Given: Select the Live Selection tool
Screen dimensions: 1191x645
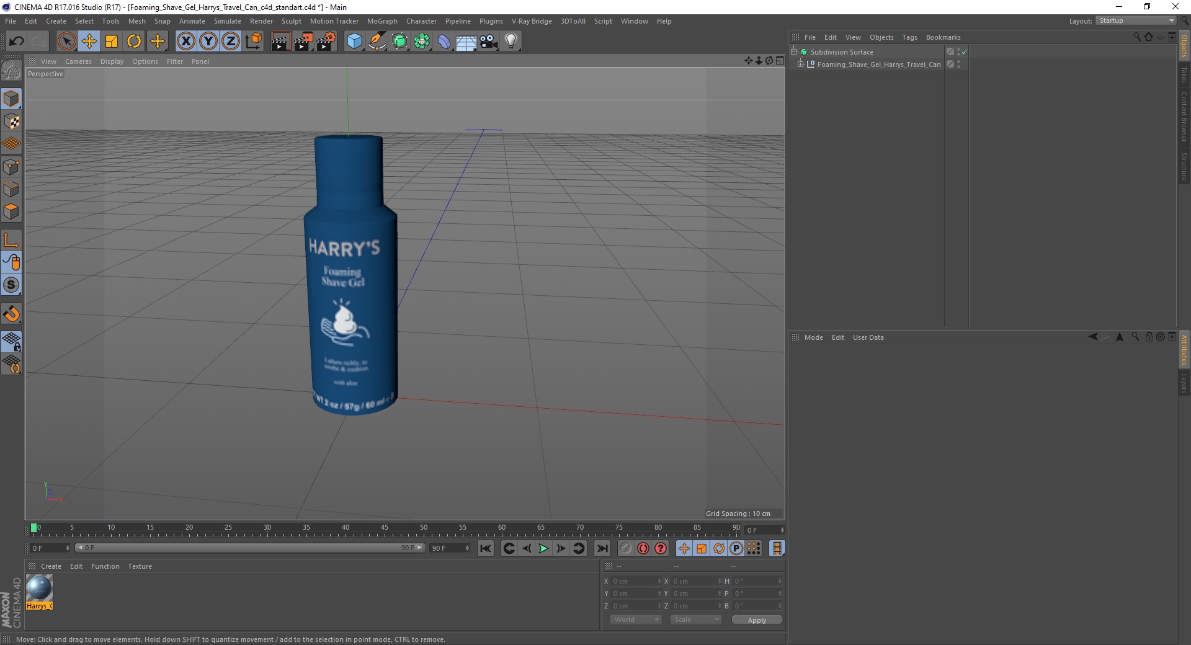Looking at the screenshot, I should (66, 42).
